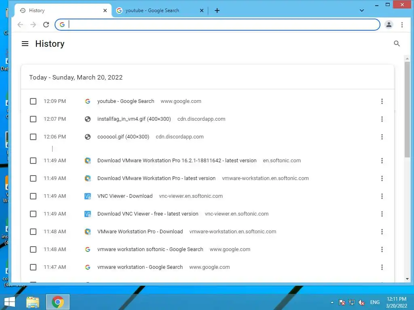The height and width of the screenshot is (310, 414).
Task: Open the Windows Start button
Action: [x=10, y=302]
